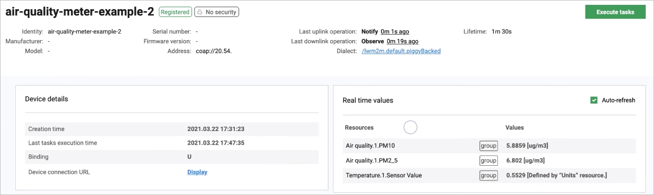Image resolution: width=654 pixels, height=195 pixels.
Task: Click the Registered status badge
Action: 175,12
